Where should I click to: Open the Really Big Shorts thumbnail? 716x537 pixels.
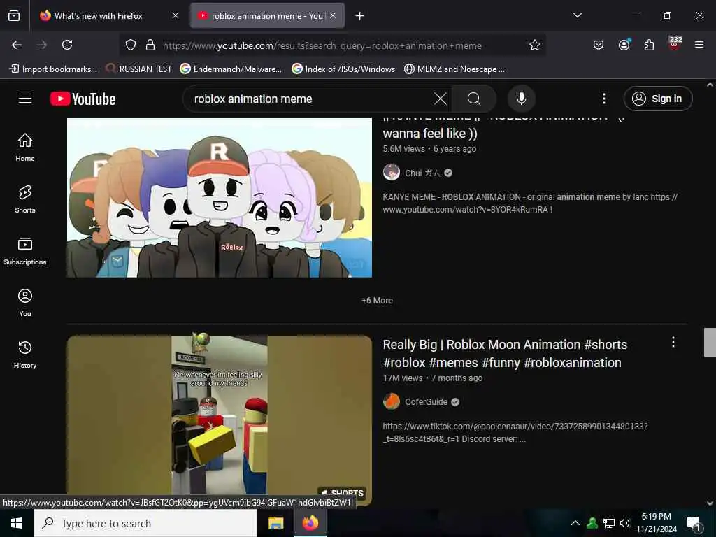[220, 420]
